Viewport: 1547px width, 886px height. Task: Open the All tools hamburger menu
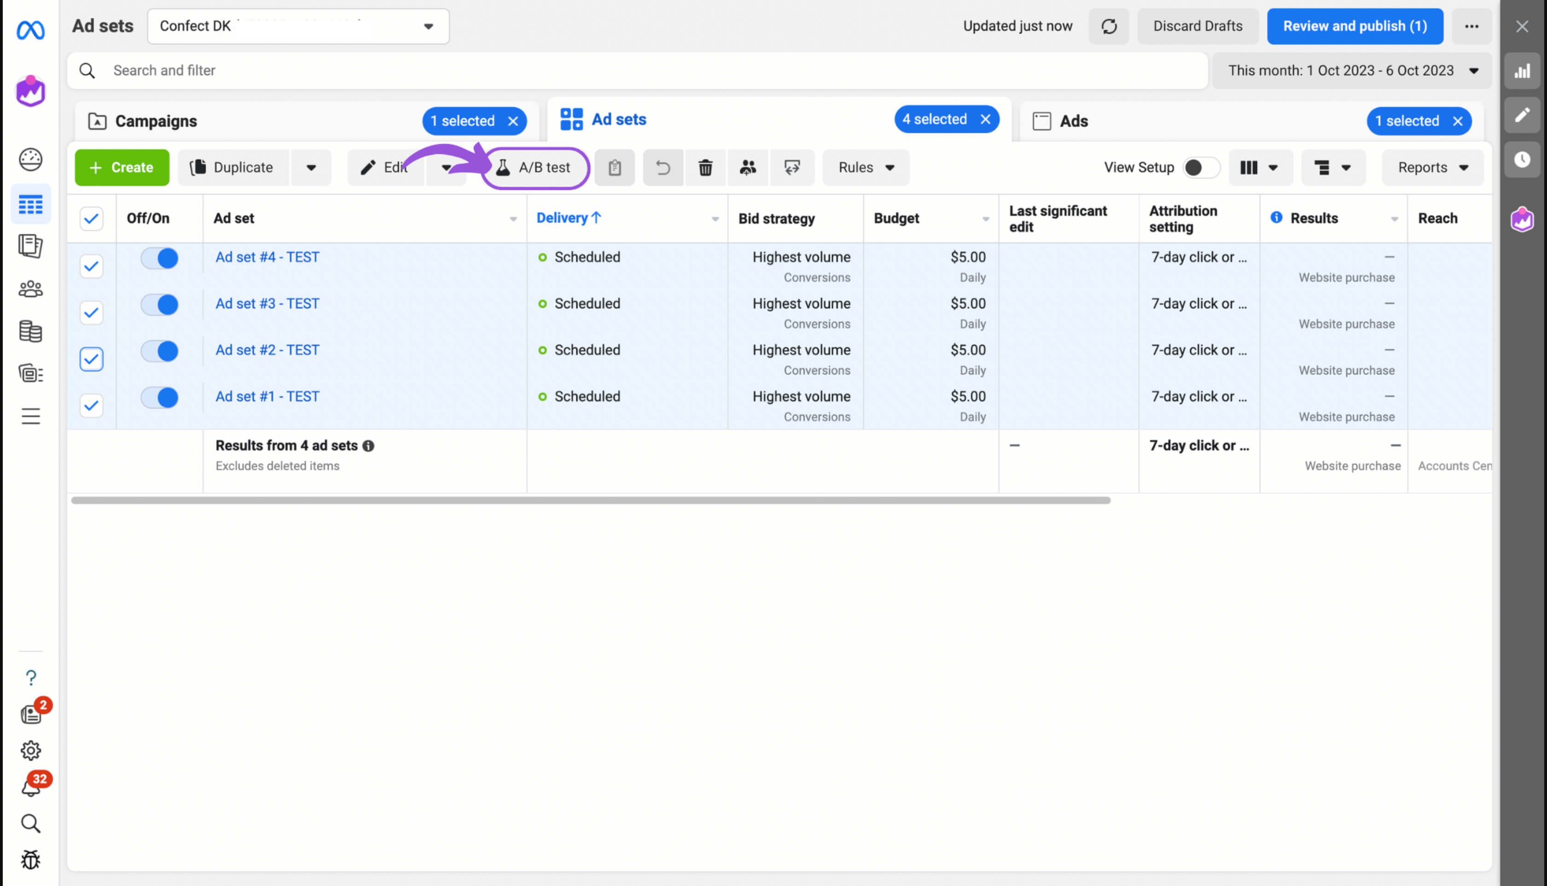30,416
